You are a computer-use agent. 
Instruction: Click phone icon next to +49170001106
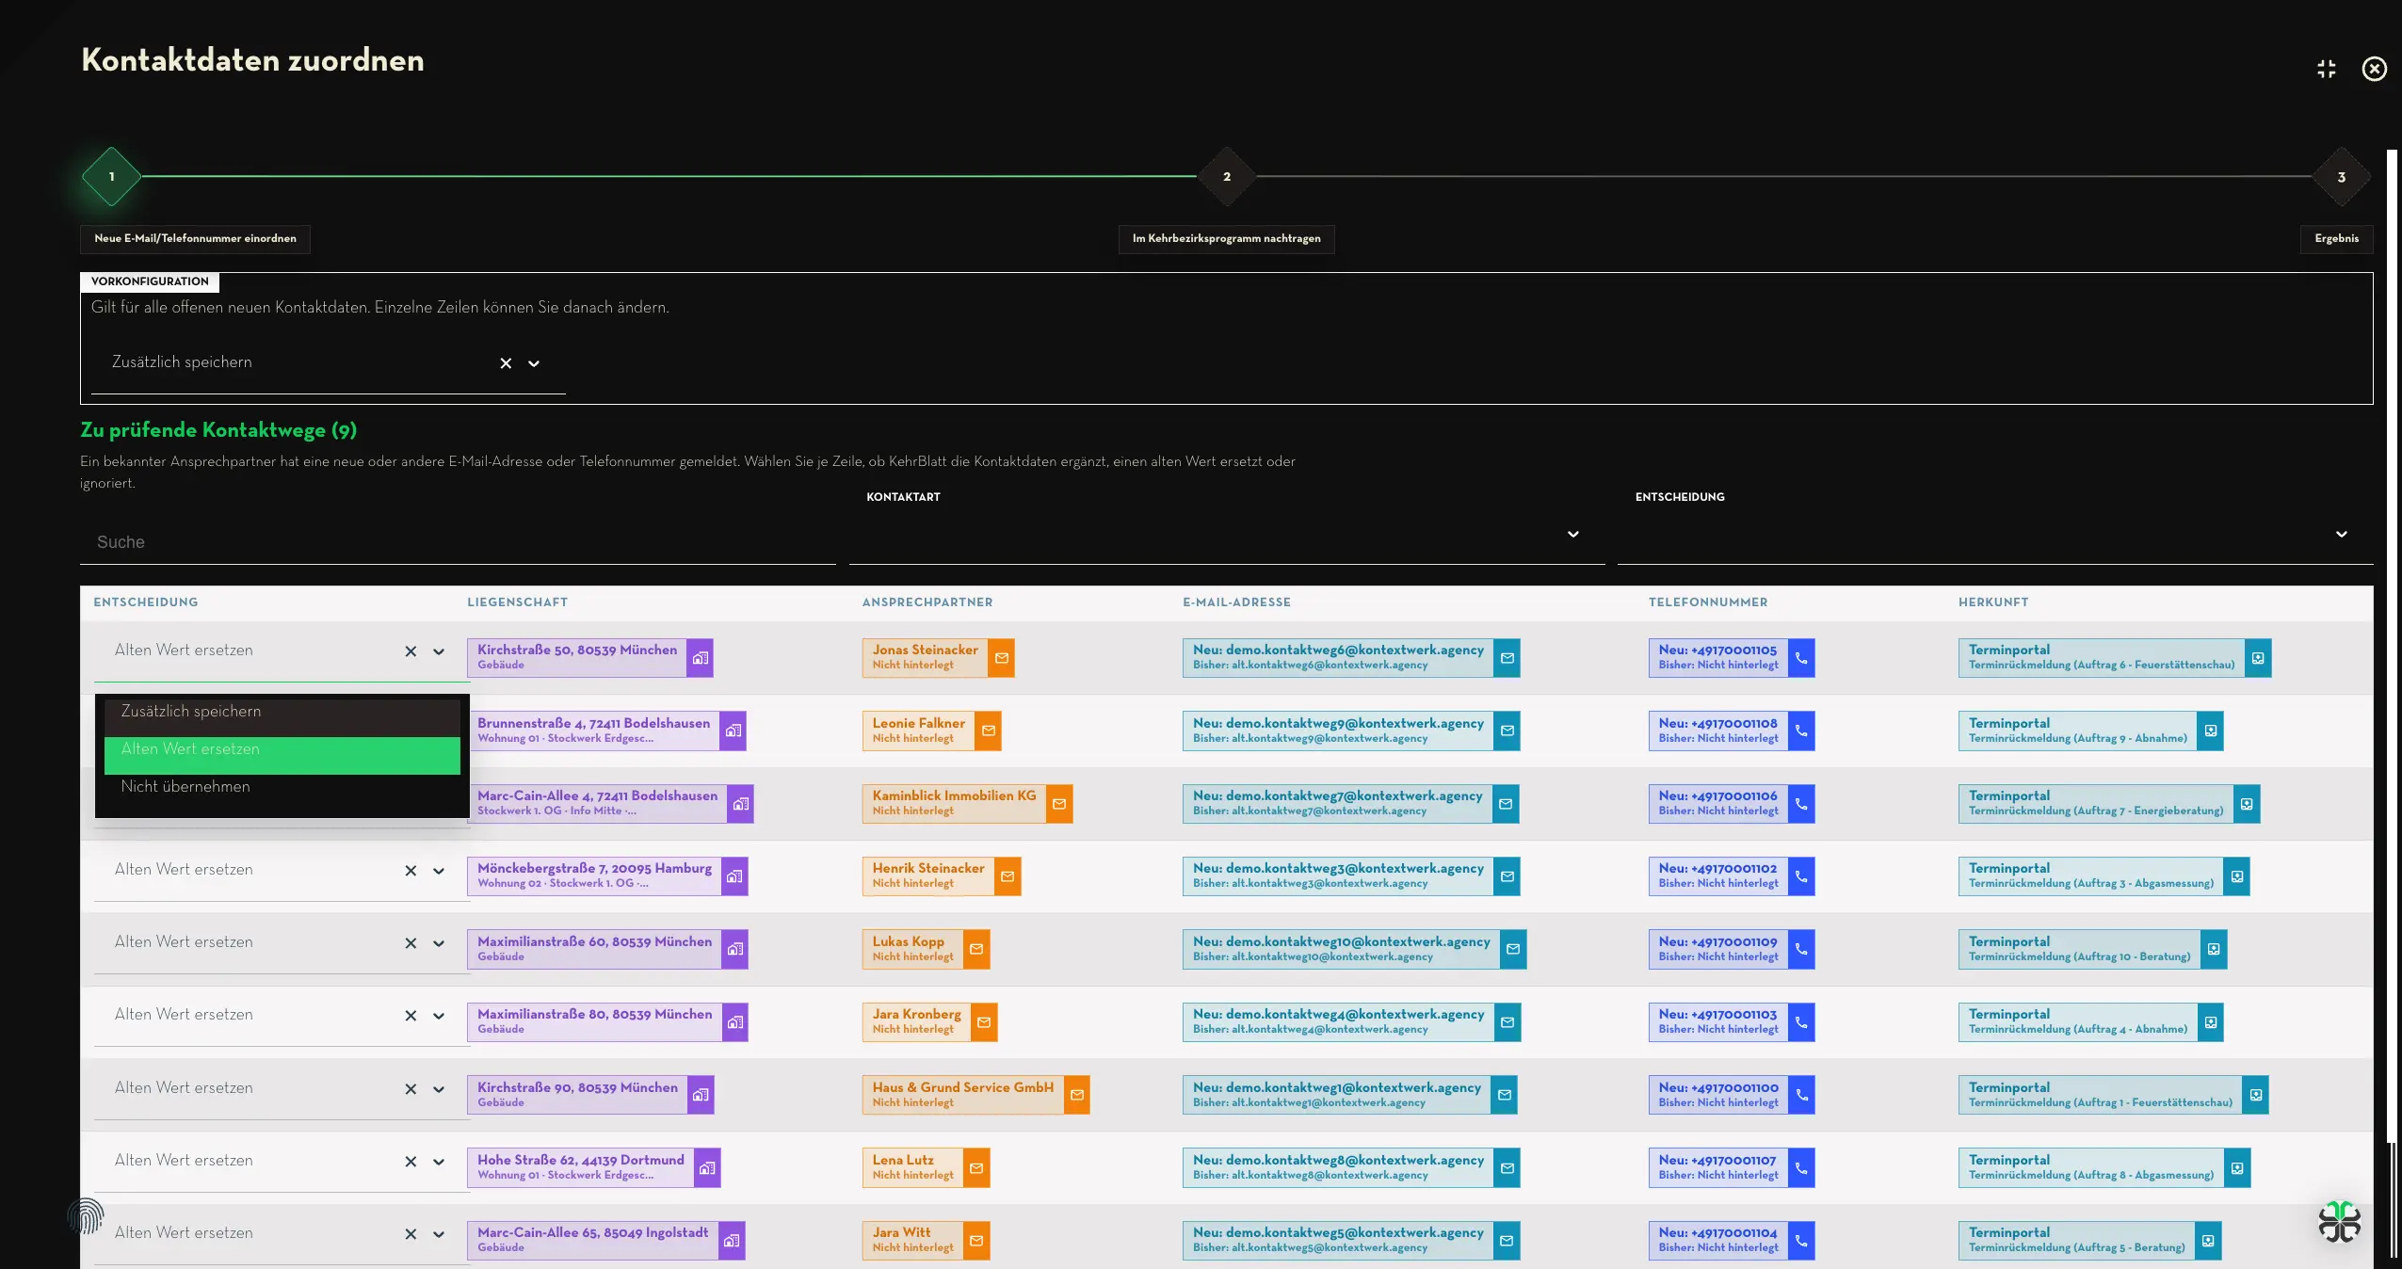click(1801, 804)
